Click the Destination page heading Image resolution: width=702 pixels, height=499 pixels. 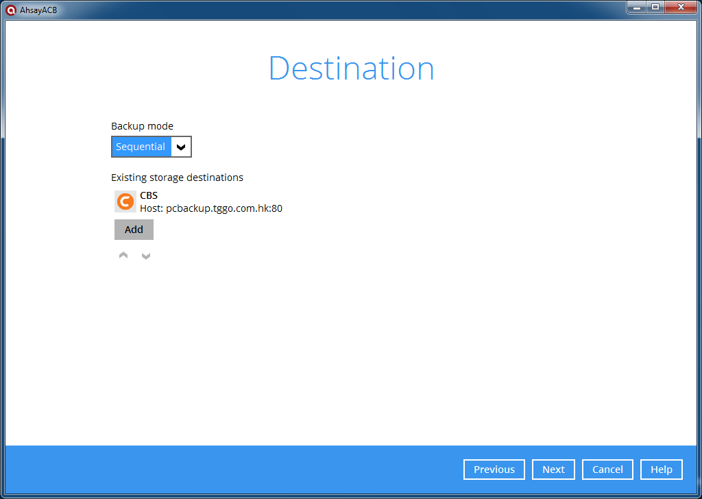351,69
